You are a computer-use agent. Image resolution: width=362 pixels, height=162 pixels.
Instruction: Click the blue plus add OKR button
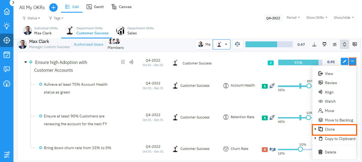point(53,8)
